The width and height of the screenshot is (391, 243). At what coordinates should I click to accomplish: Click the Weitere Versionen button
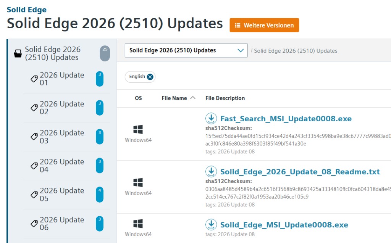coord(264,25)
